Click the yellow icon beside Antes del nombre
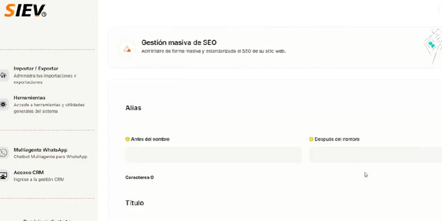The height and width of the screenshot is (221, 442). tap(128, 139)
